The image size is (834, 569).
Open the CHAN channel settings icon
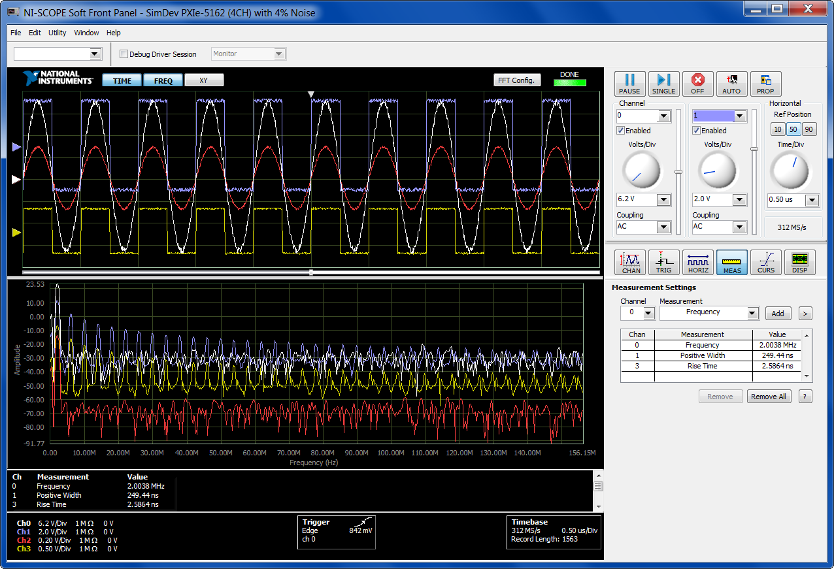(631, 263)
